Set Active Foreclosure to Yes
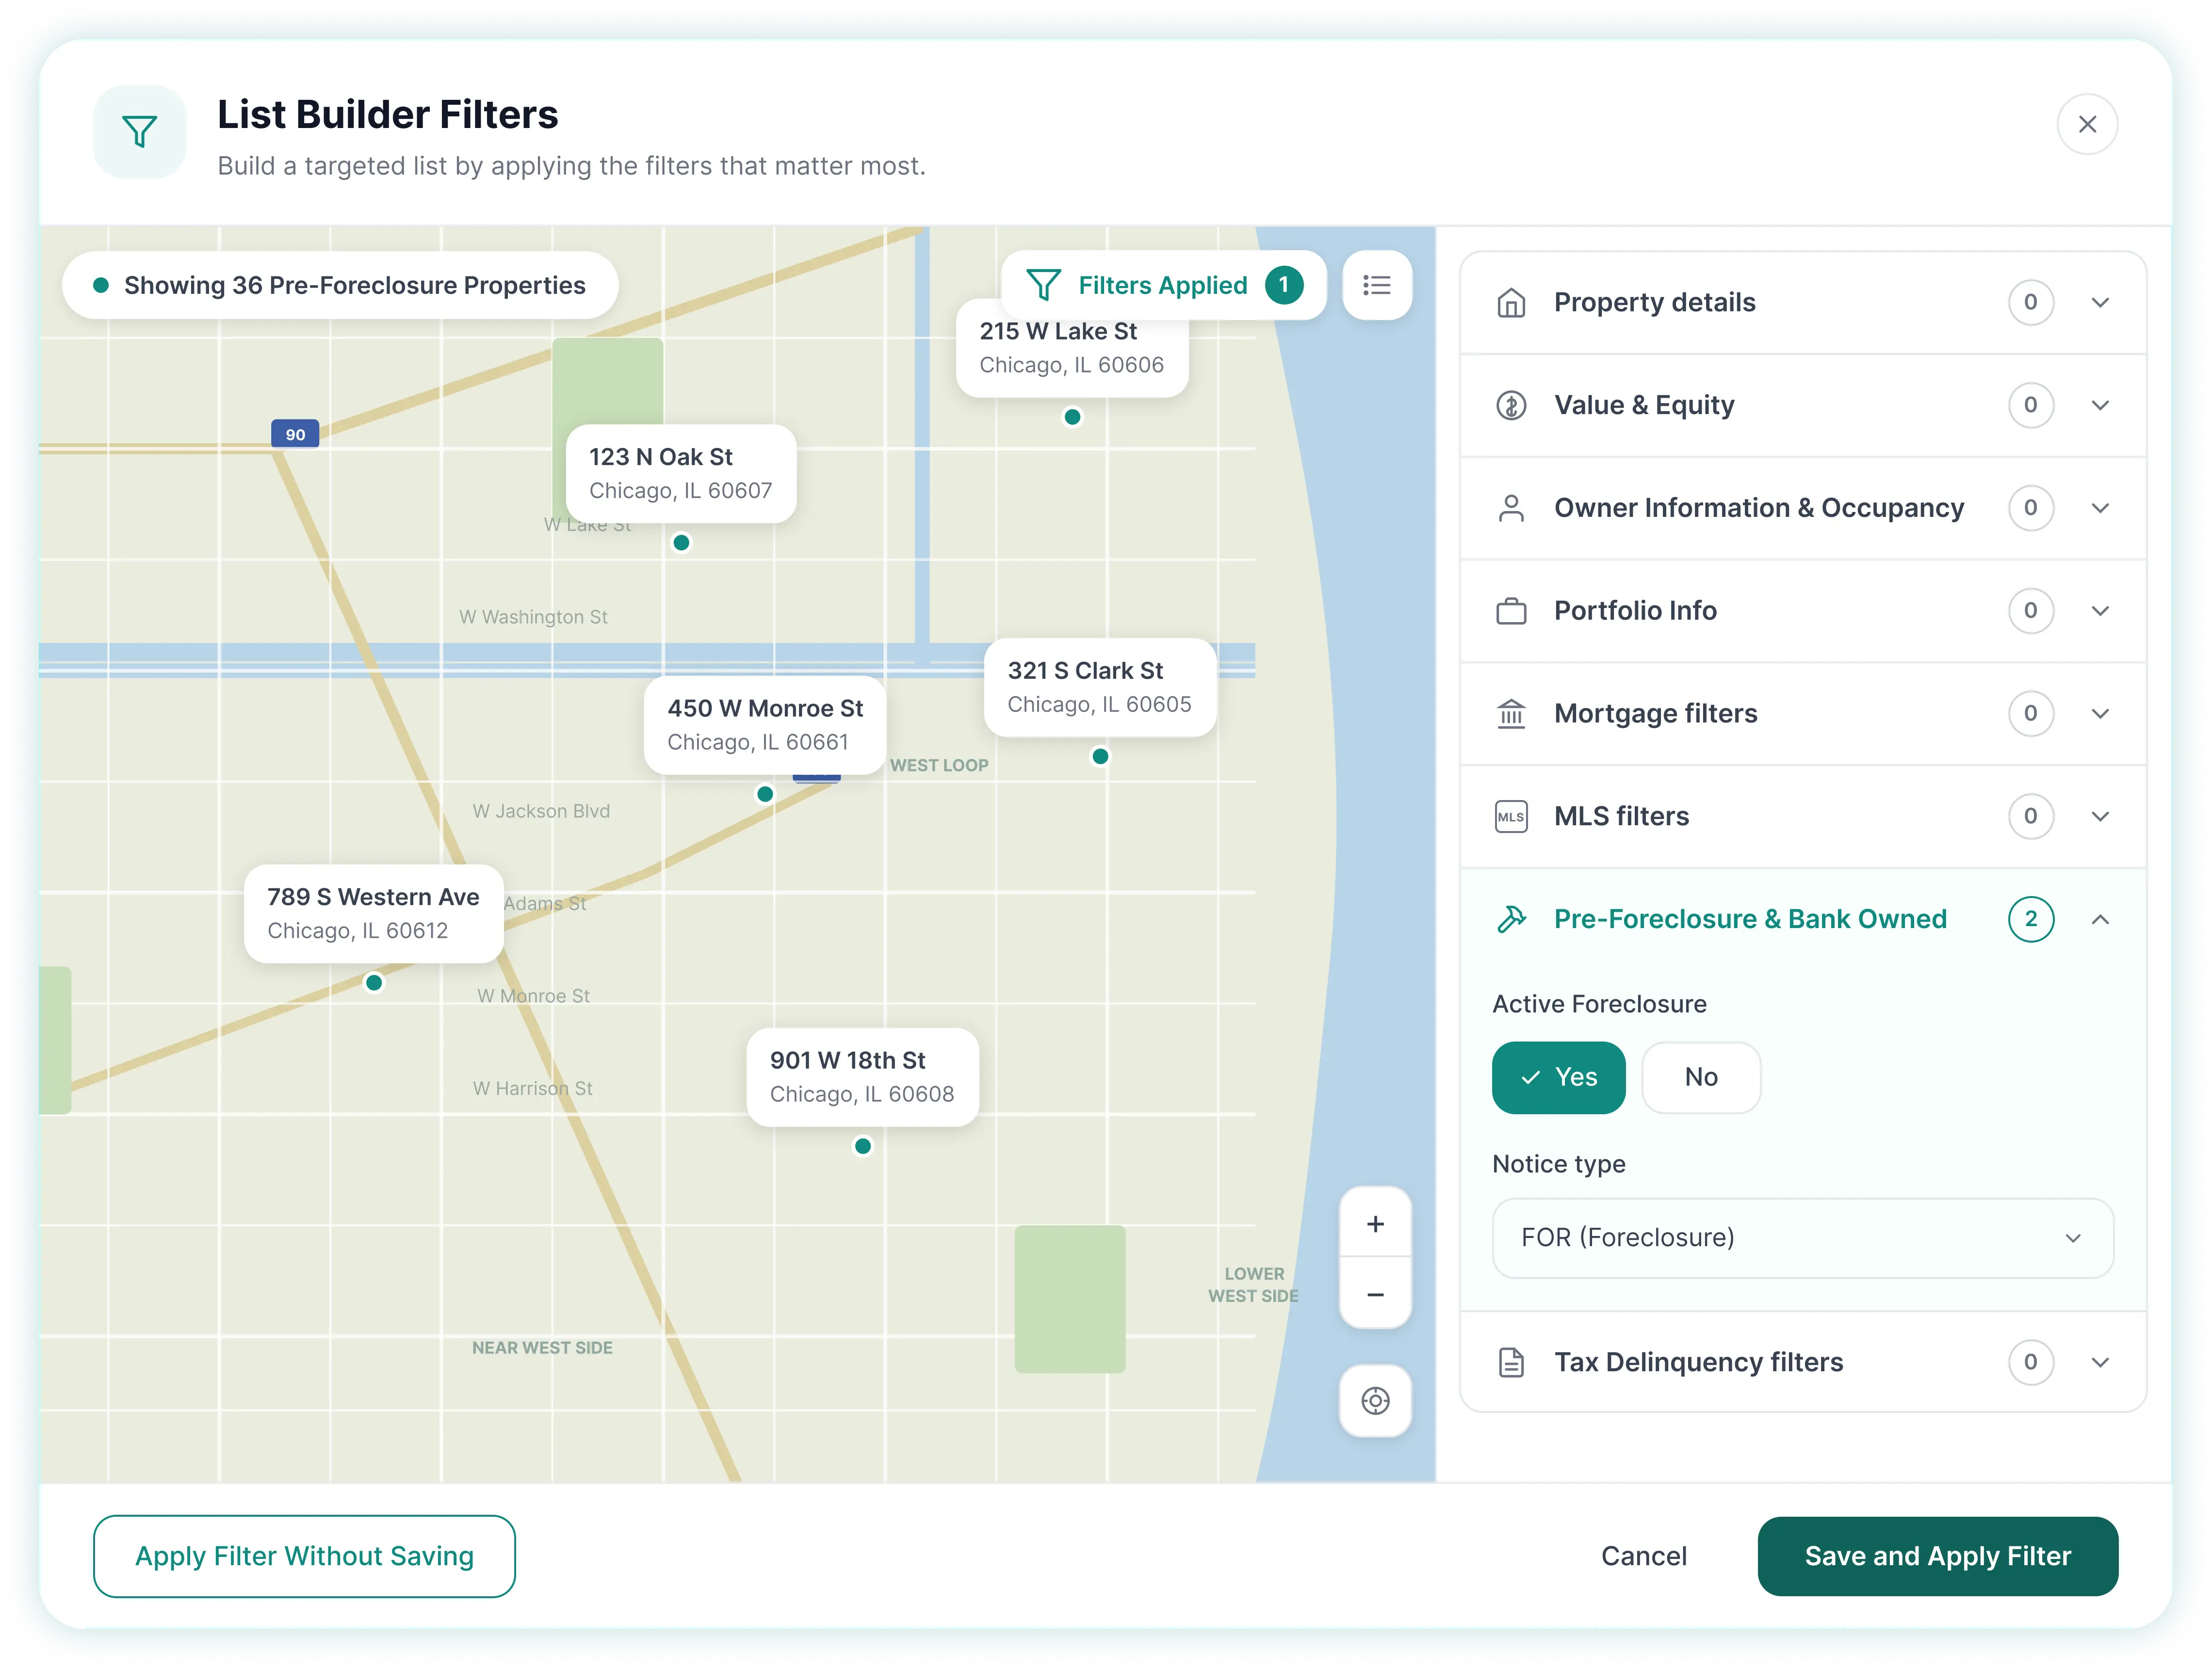The image size is (2212, 1668). [1558, 1077]
